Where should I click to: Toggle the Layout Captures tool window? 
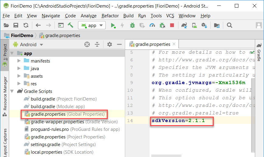click(x=5, y=142)
